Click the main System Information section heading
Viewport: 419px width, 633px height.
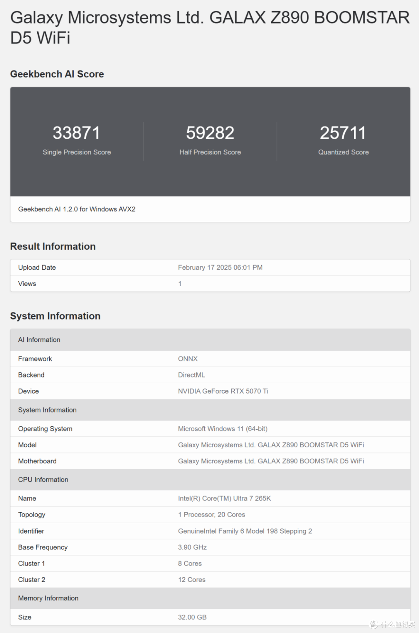(55, 316)
